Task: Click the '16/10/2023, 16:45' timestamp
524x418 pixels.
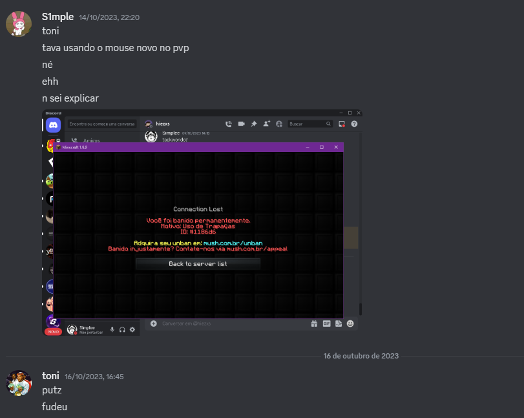Action: [x=94, y=377]
